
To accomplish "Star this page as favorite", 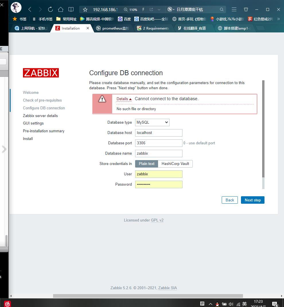I will tap(85, 9).
